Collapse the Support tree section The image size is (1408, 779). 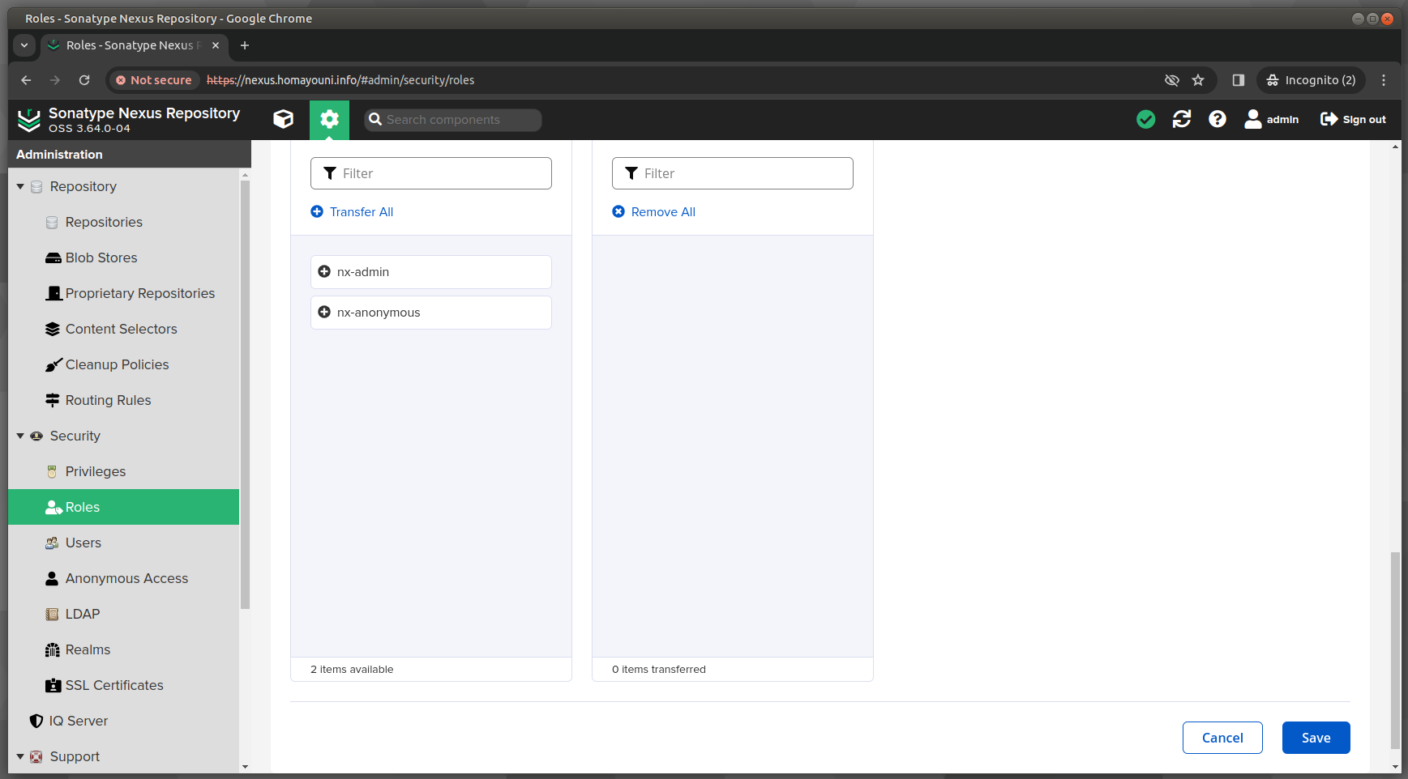click(x=20, y=757)
